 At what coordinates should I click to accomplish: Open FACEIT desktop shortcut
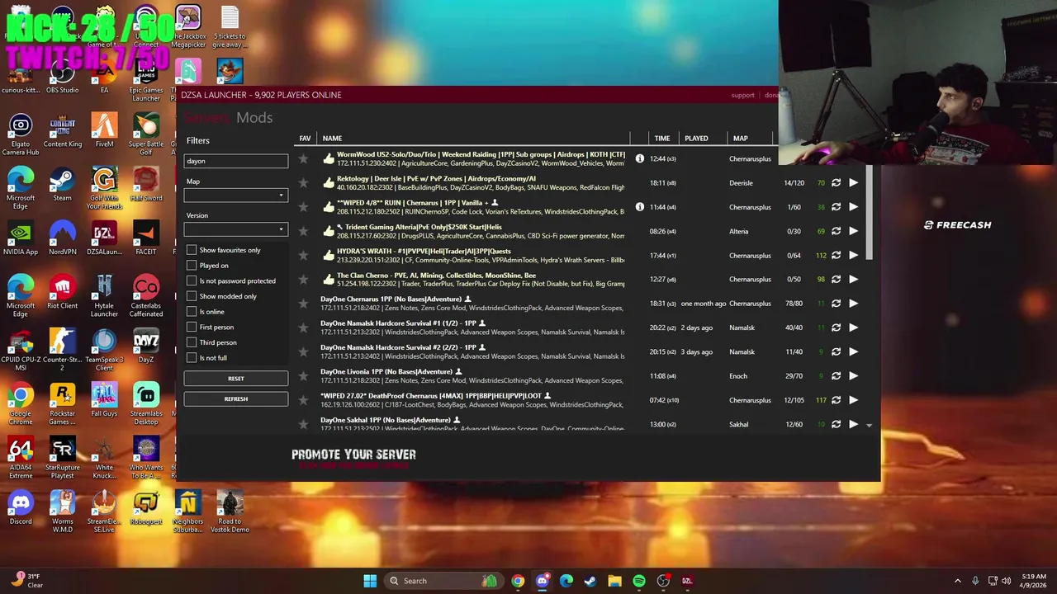click(146, 238)
